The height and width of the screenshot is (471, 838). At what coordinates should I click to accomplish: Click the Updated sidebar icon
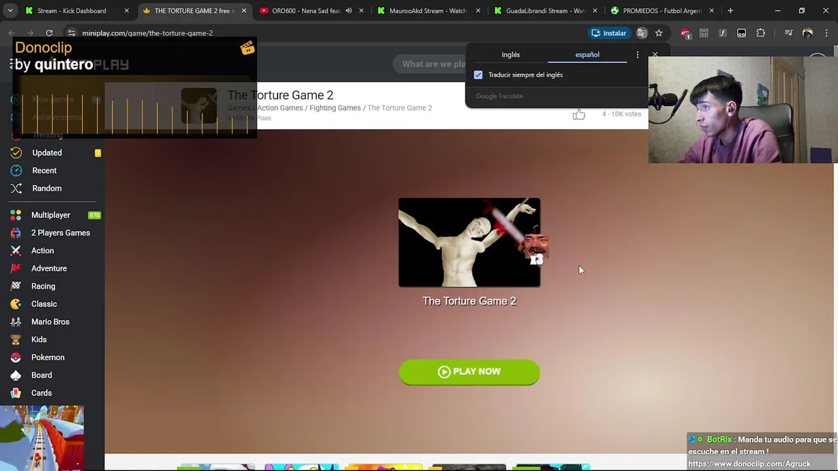(16, 152)
